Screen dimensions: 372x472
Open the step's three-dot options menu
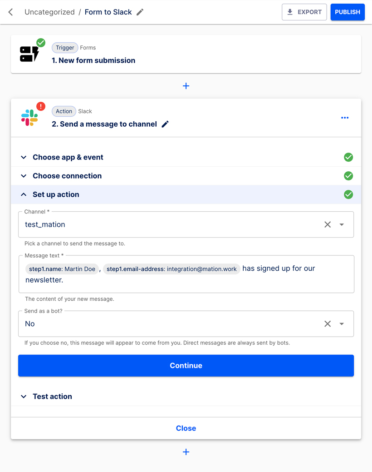pos(345,118)
